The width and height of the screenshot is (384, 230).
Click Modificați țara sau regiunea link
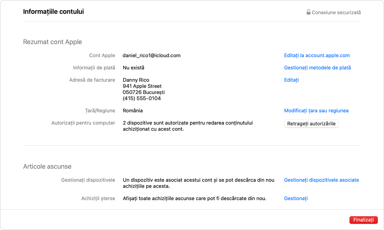(316, 111)
